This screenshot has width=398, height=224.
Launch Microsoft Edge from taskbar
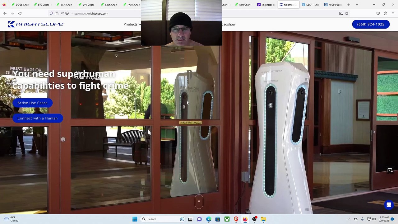[x=209, y=219]
